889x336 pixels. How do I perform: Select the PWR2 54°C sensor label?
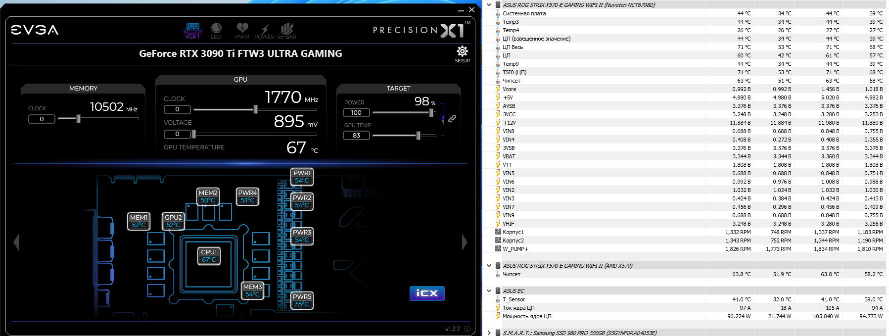tap(302, 201)
